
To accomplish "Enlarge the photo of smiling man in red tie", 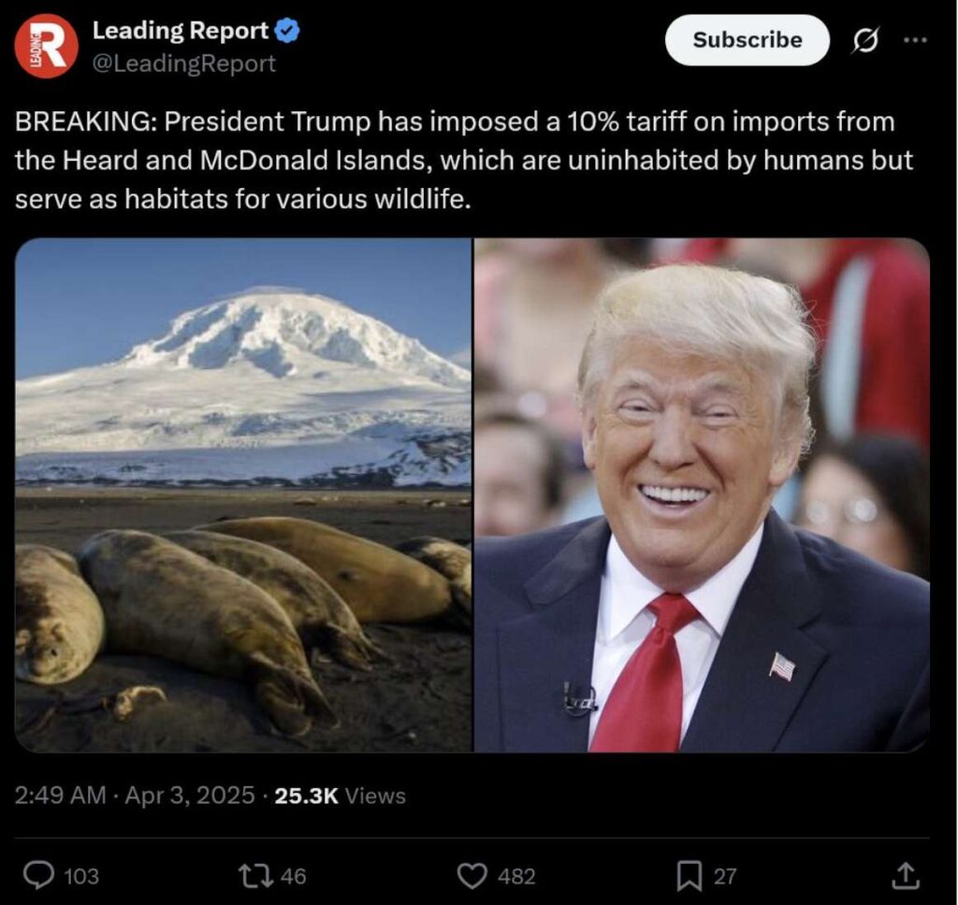I will pyautogui.click(x=702, y=496).
